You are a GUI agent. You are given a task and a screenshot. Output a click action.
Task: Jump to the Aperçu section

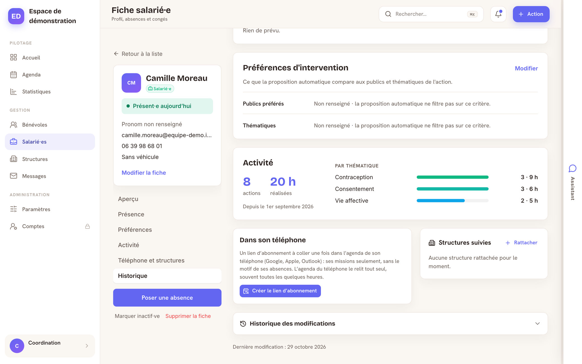[x=167, y=199]
